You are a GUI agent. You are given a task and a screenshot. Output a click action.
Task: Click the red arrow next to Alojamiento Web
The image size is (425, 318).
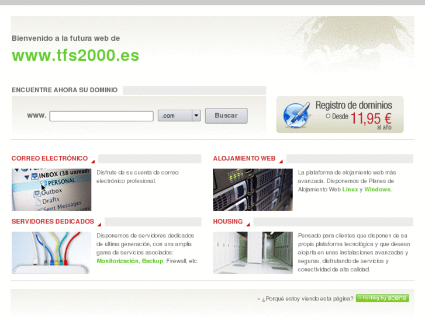281,162
